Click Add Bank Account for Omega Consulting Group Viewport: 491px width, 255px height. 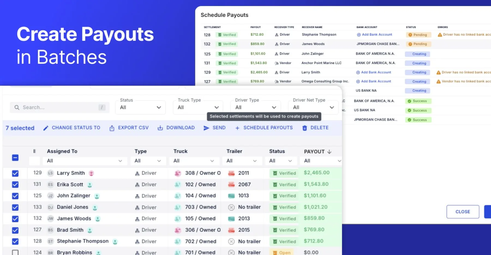373,81
